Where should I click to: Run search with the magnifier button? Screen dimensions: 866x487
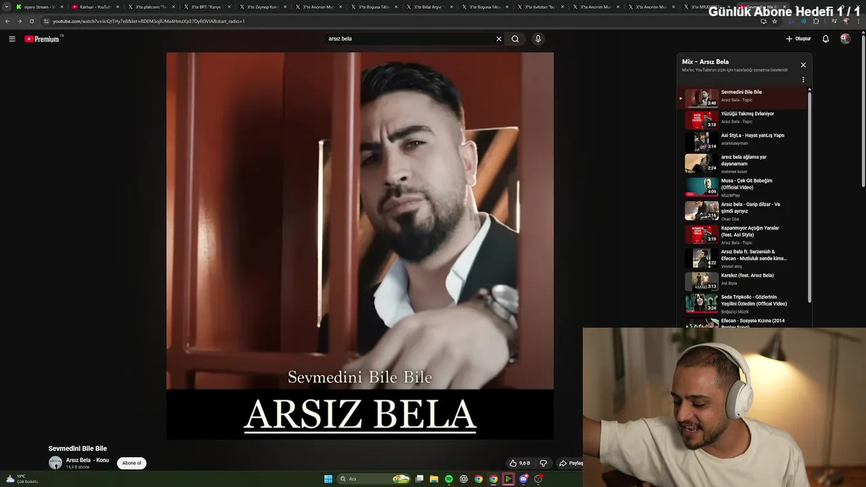tap(515, 39)
